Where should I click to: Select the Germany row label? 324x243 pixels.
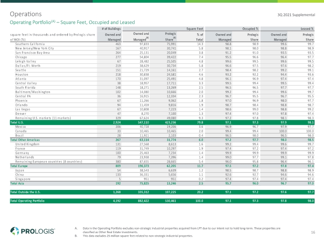tap(22, 153)
